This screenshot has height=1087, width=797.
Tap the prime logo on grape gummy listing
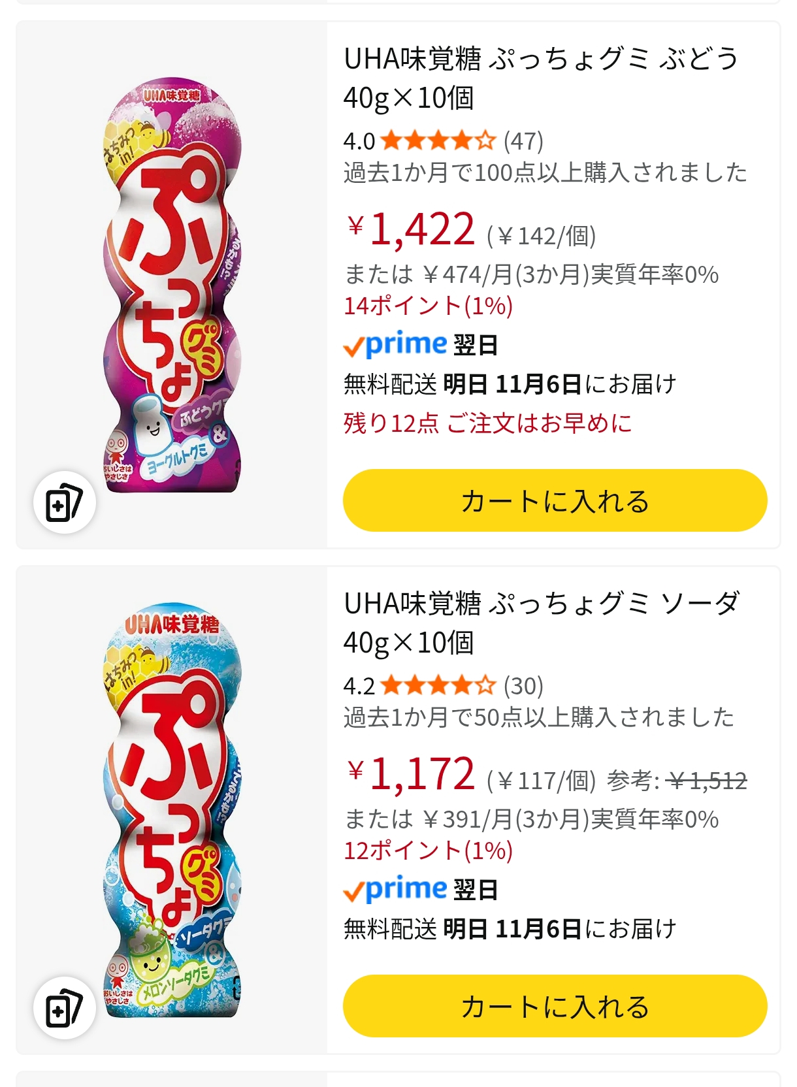pos(395,344)
